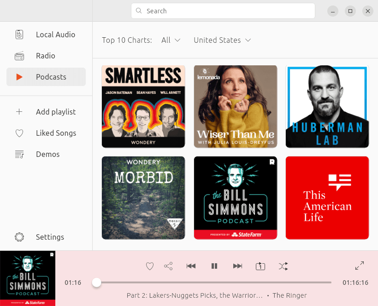This screenshot has height=306, width=378.
Task: Minimize the application window
Action: [x=333, y=11]
